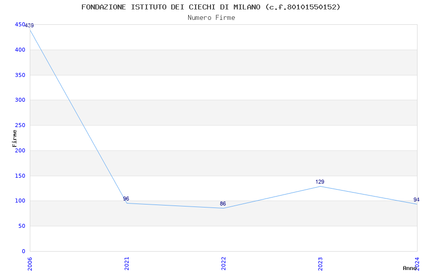The width and height of the screenshot is (422, 273).
Task: Select the data label 439
Action: [x=29, y=25]
